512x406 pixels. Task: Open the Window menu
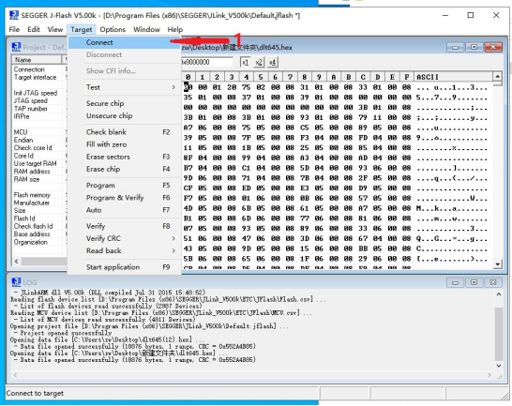[x=146, y=29]
